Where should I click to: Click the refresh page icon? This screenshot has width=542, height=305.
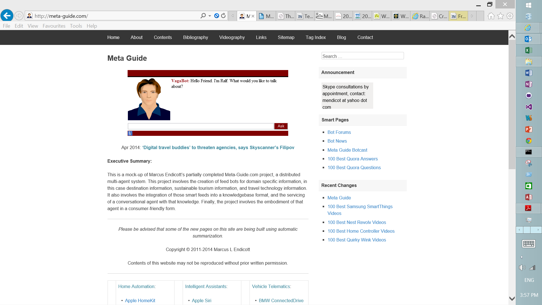coord(223,16)
